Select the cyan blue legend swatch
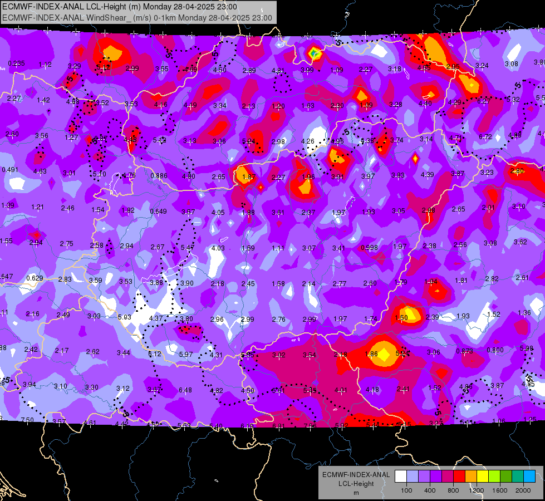The width and height of the screenshot is (545, 501). click(x=529, y=477)
